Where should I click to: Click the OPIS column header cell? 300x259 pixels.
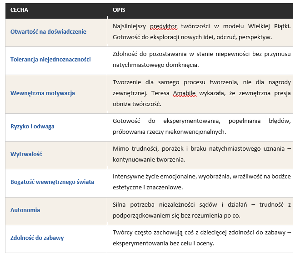coord(120,10)
